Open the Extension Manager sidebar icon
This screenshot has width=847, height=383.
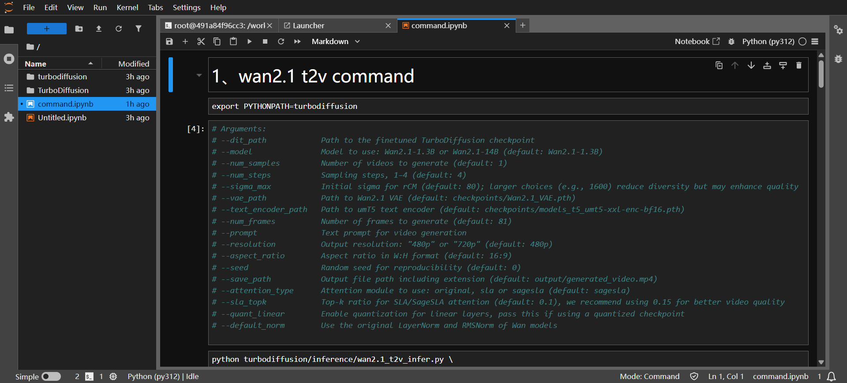click(9, 117)
